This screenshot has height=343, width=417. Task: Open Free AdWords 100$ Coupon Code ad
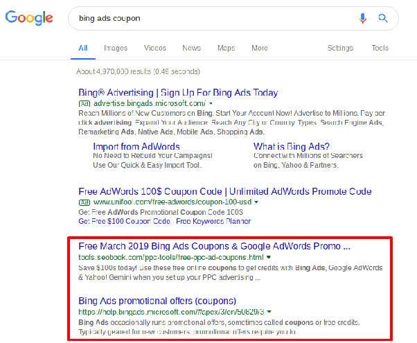click(224, 191)
